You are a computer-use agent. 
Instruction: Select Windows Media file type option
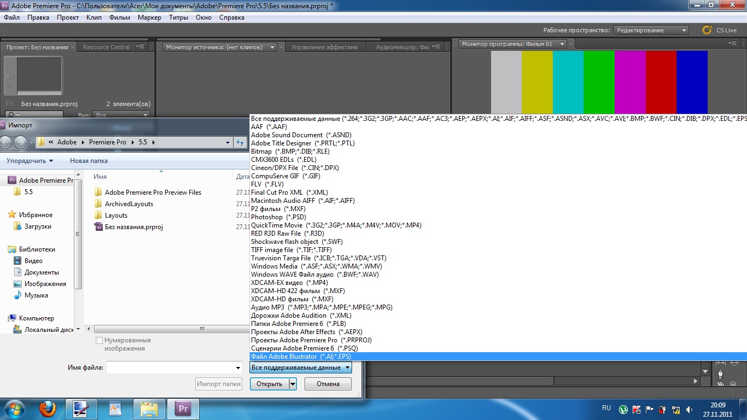[x=498, y=266]
